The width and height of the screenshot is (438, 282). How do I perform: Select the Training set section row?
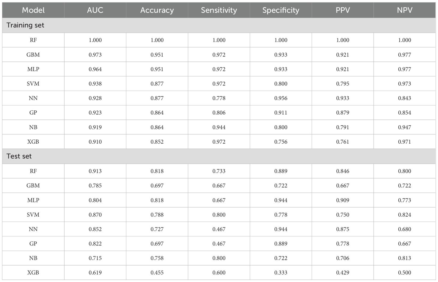click(25, 25)
